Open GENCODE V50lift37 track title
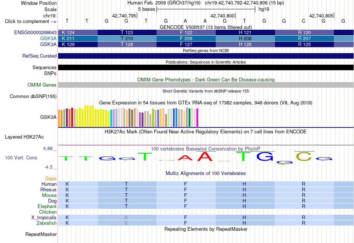Viewport: 354px width, 243px height. (206, 27)
